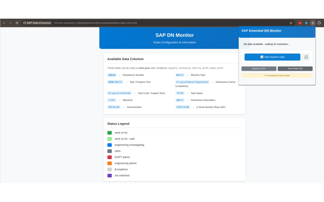Click the 'Task / Progress Text' description
This screenshot has height=202, width=324.
point(140,82)
